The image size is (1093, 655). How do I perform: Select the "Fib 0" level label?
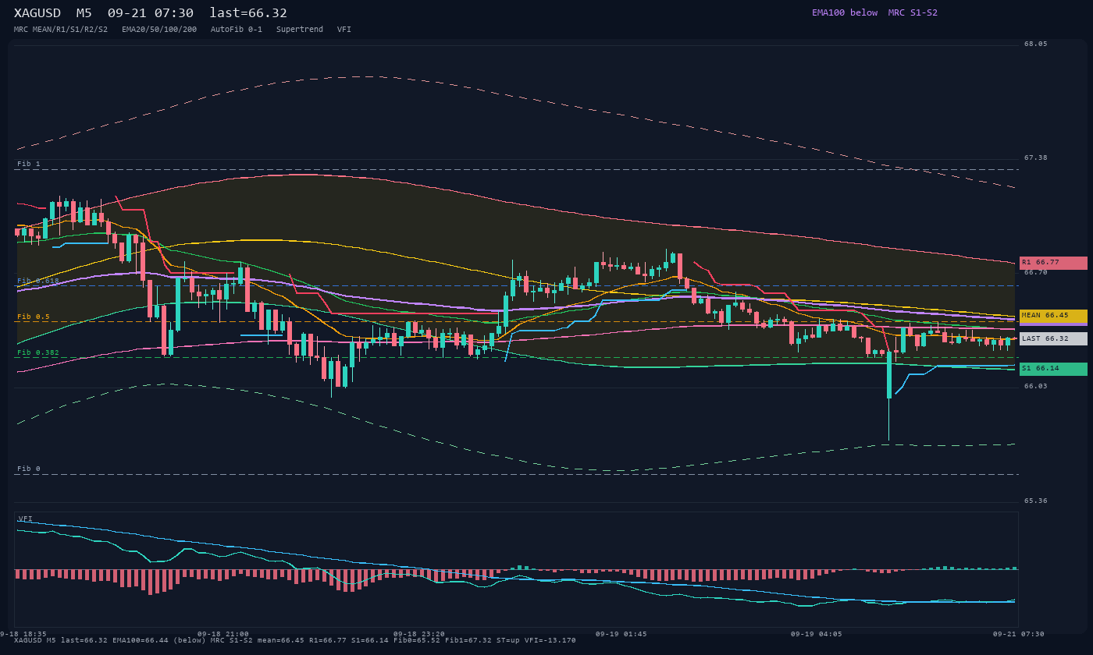29,469
